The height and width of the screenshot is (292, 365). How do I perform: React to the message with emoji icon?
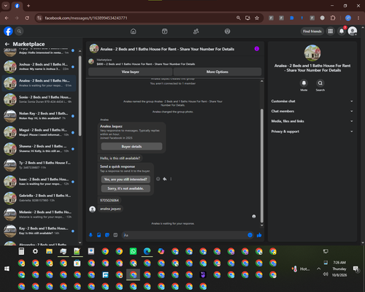158,179
